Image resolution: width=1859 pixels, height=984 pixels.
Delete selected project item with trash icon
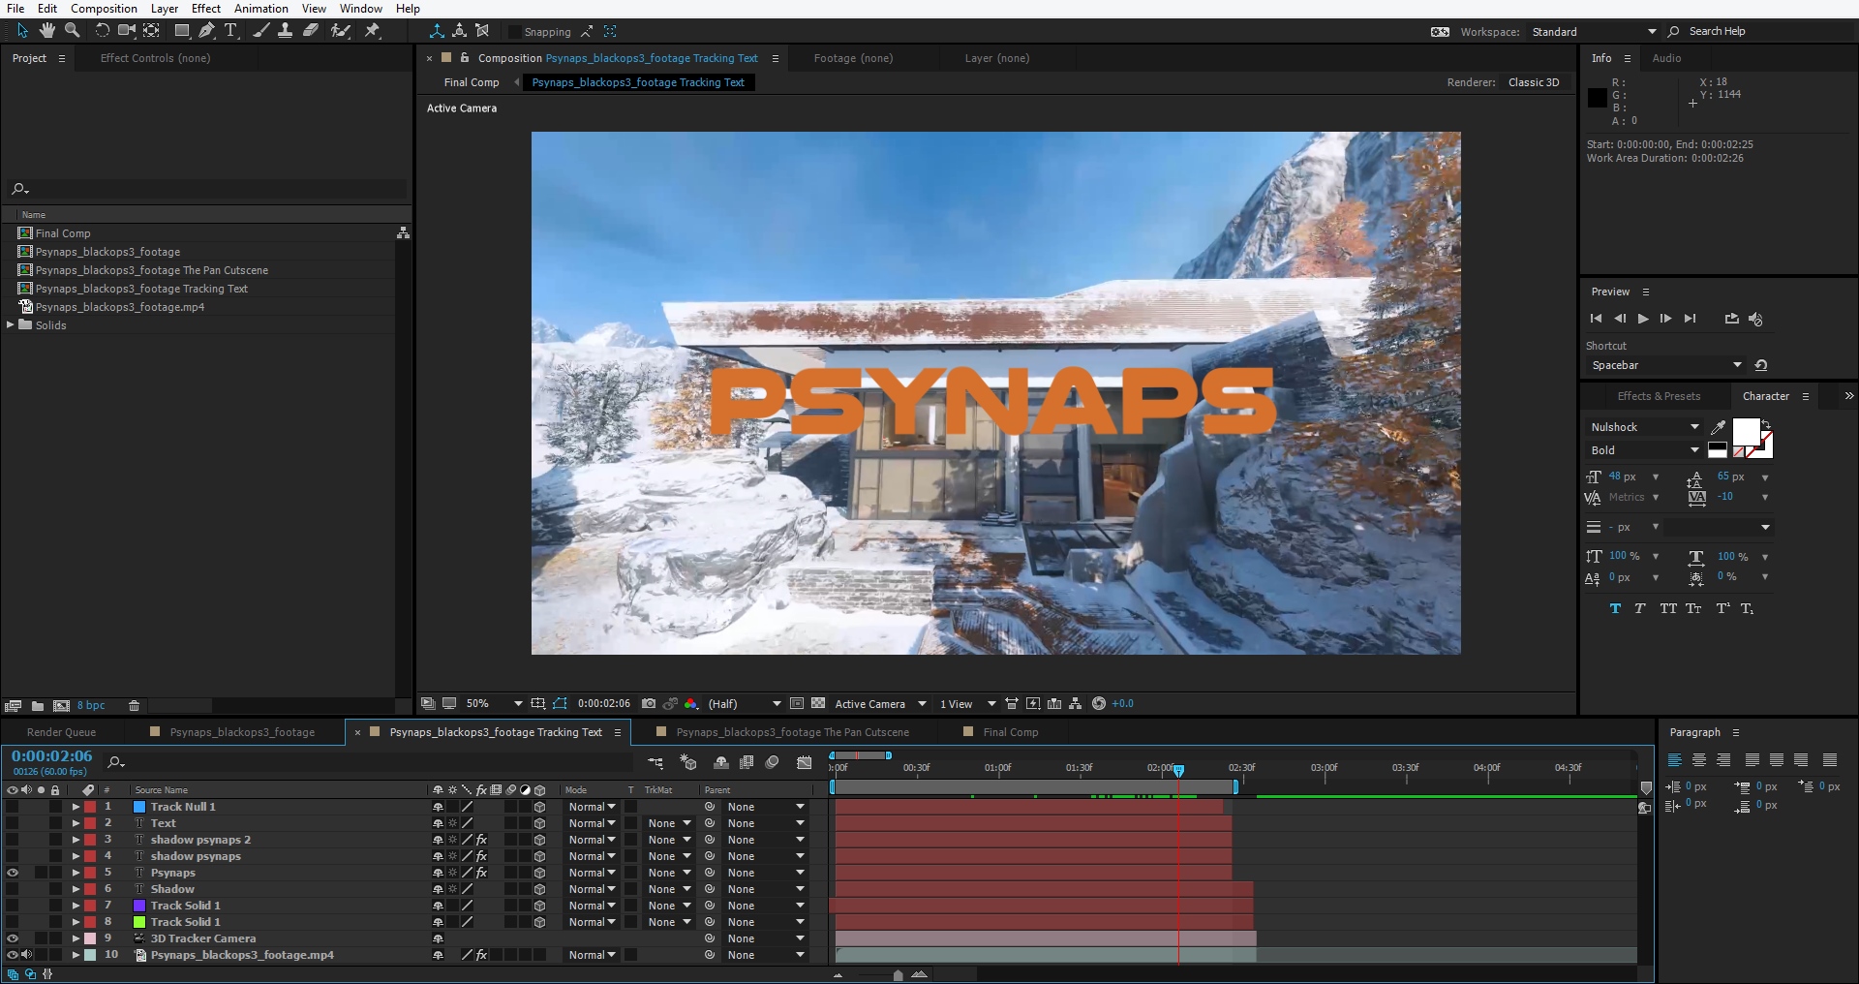(135, 706)
